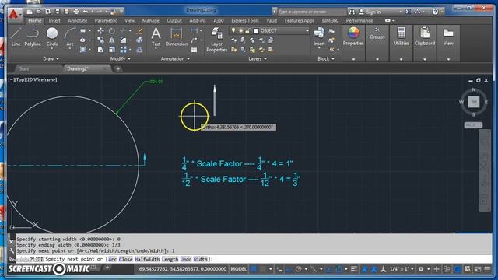This screenshot has width=498, height=280.
Task: Choose Undo option in command line
Action: click(186, 259)
